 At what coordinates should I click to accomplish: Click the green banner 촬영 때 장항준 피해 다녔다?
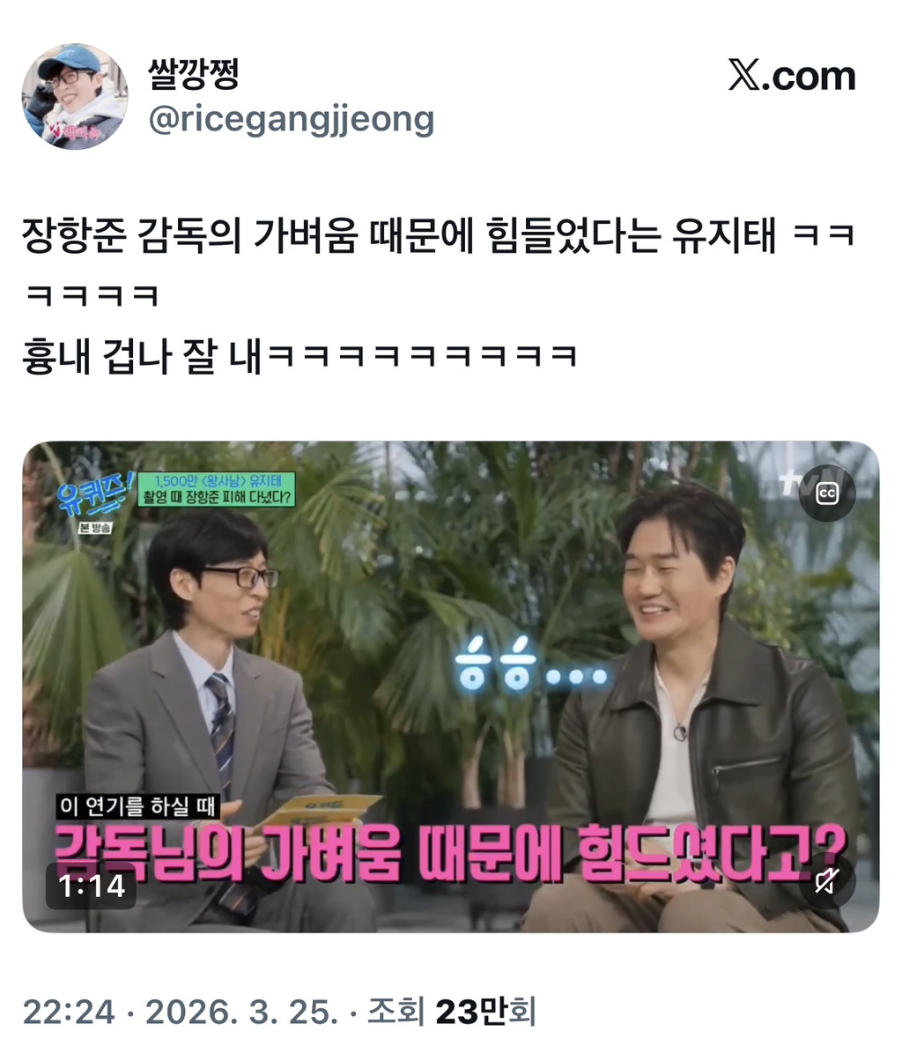[216, 490]
